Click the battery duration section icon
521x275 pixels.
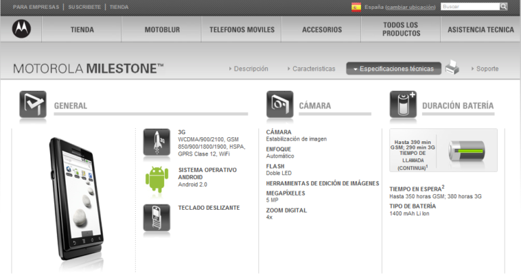[x=403, y=105]
